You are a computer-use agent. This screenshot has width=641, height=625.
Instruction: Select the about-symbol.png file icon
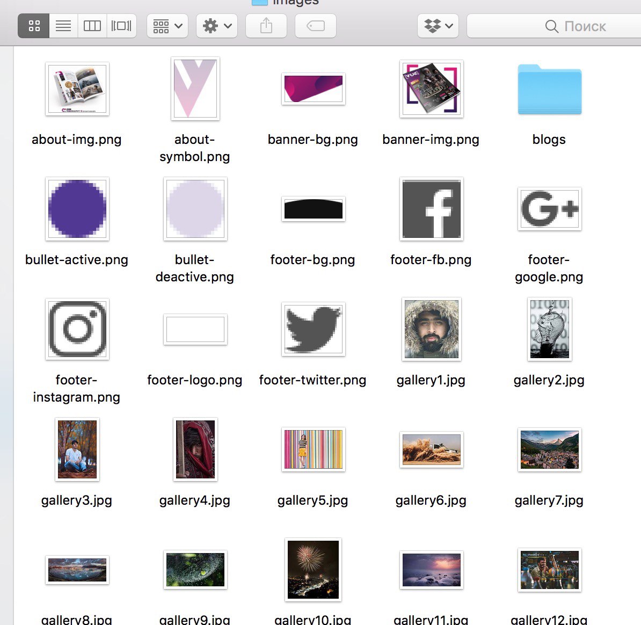click(x=195, y=89)
